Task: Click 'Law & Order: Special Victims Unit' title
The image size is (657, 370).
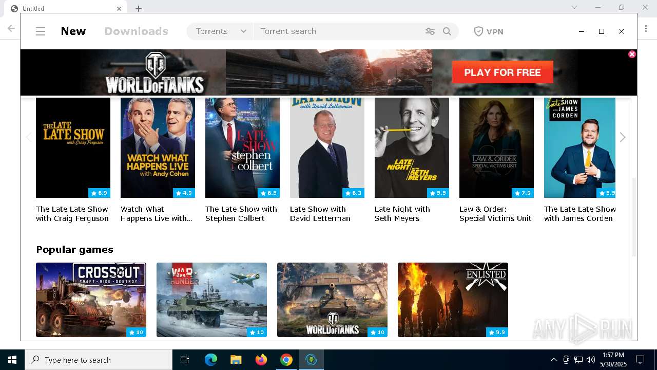Action: click(x=495, y=214)
